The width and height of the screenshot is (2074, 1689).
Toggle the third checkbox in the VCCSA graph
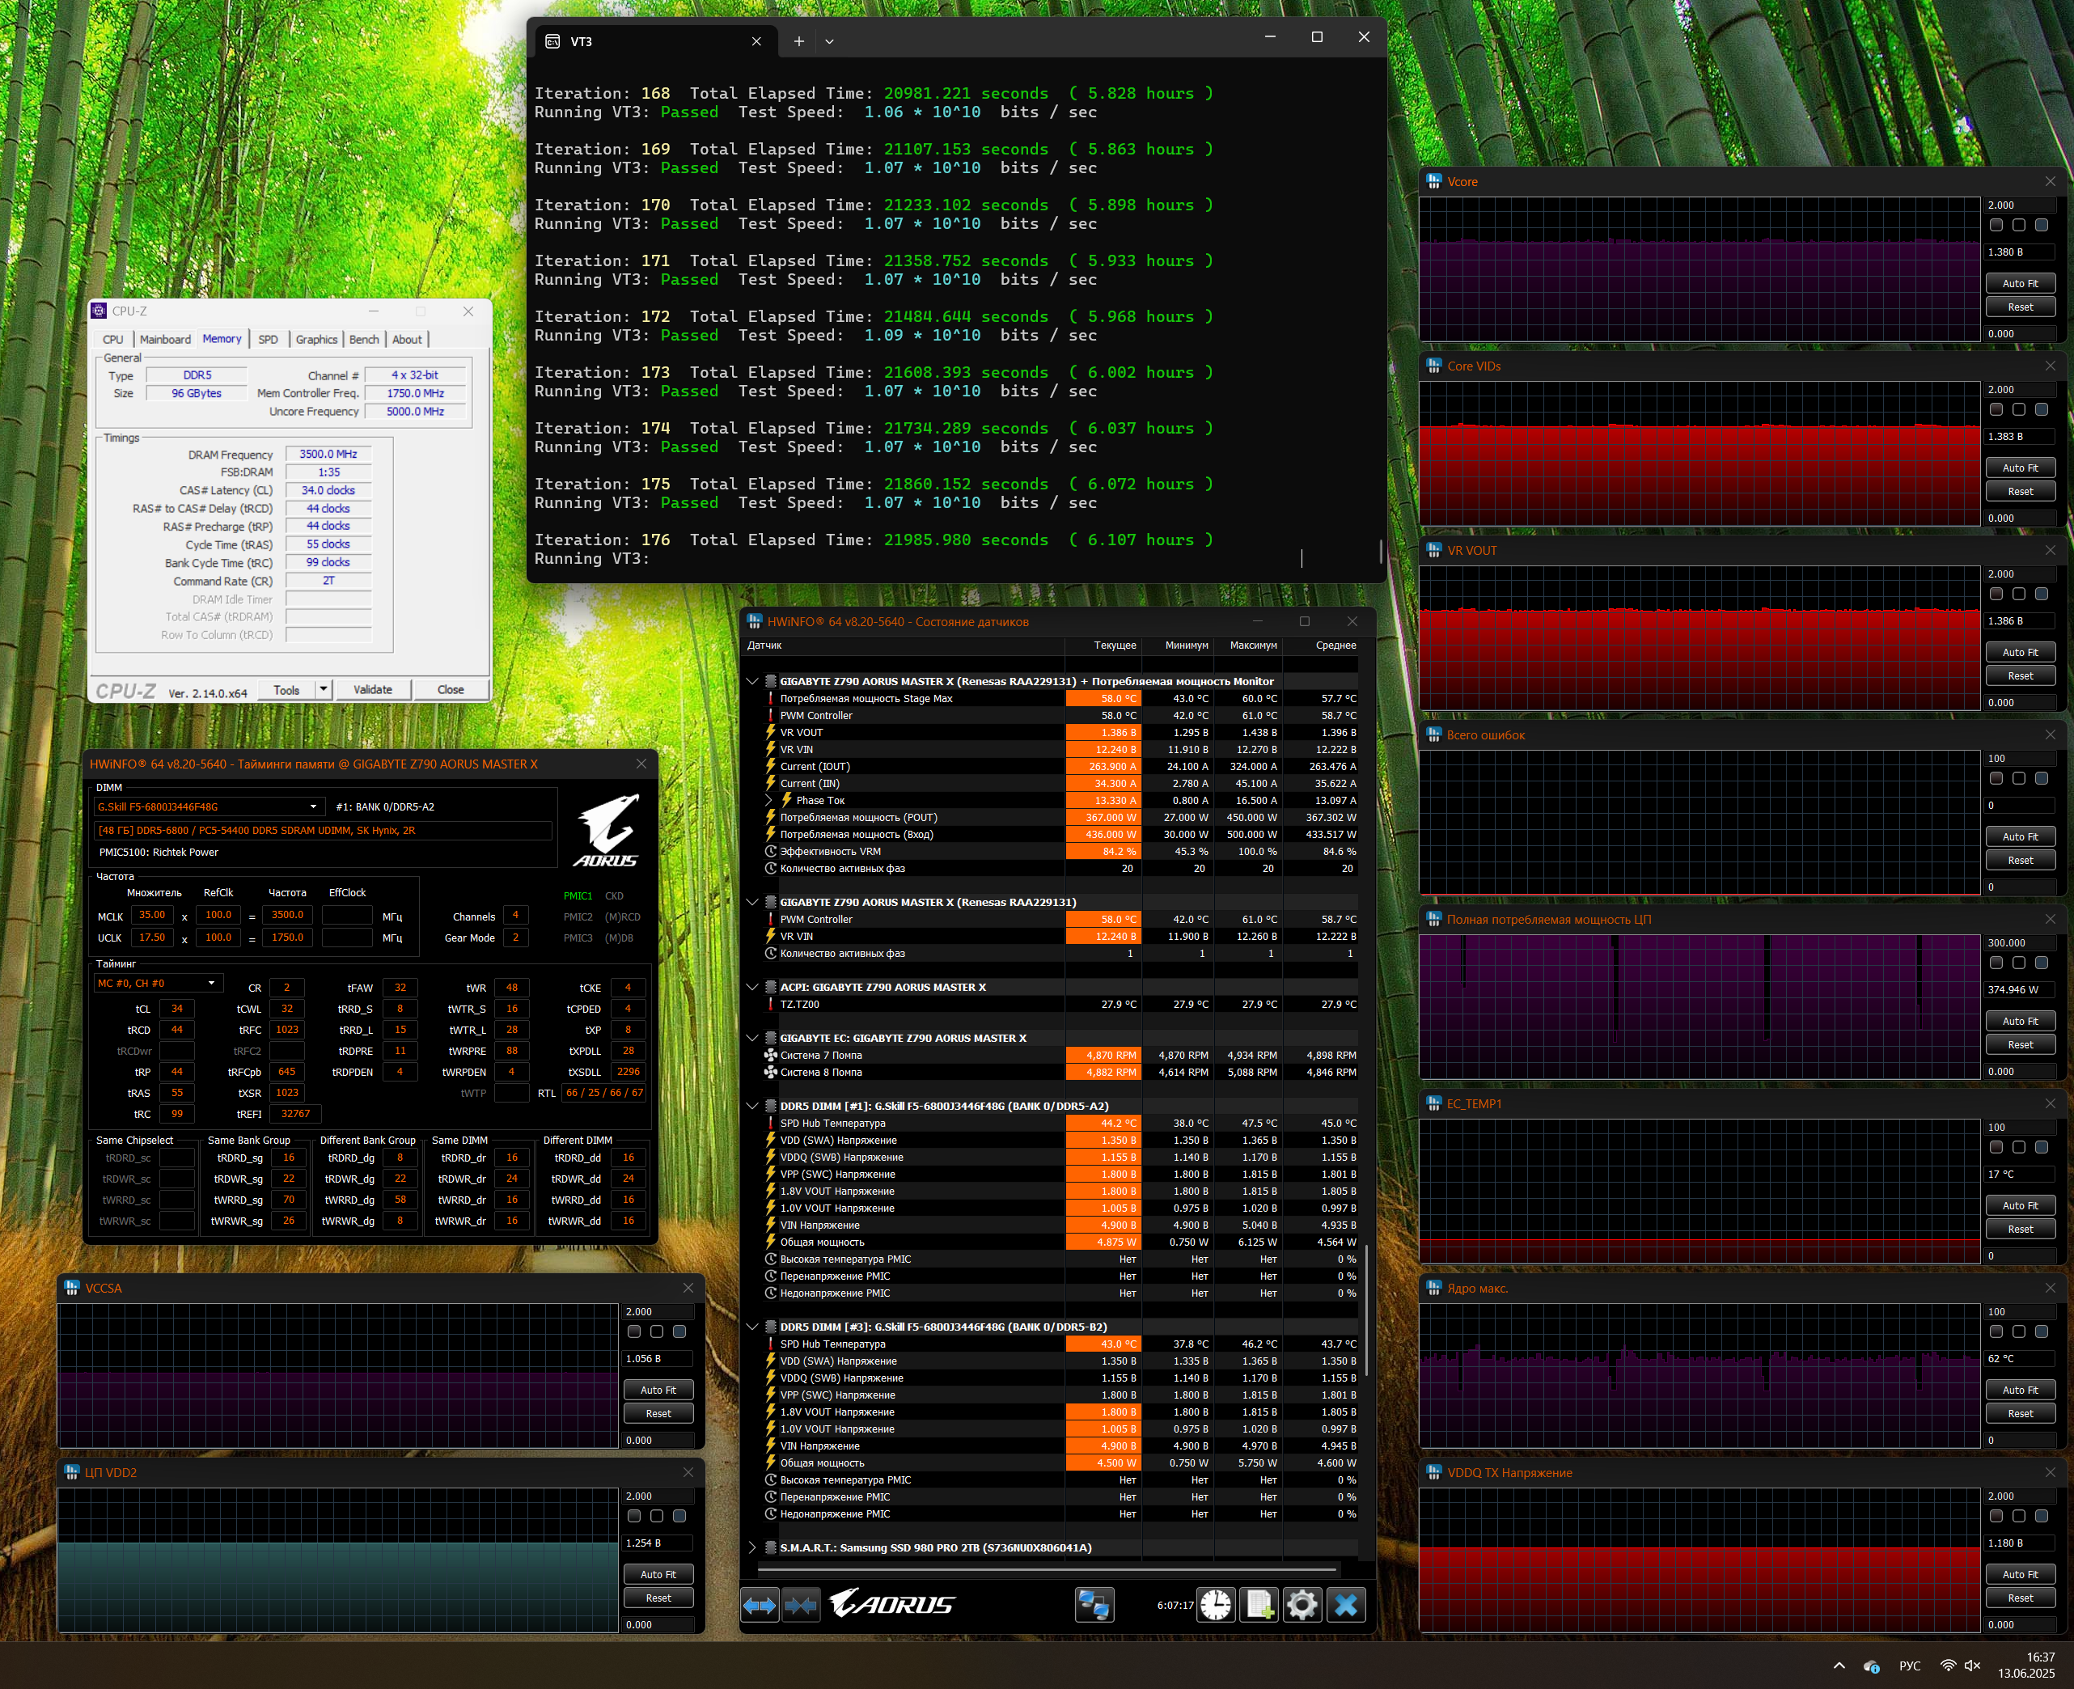(679, 1331)
